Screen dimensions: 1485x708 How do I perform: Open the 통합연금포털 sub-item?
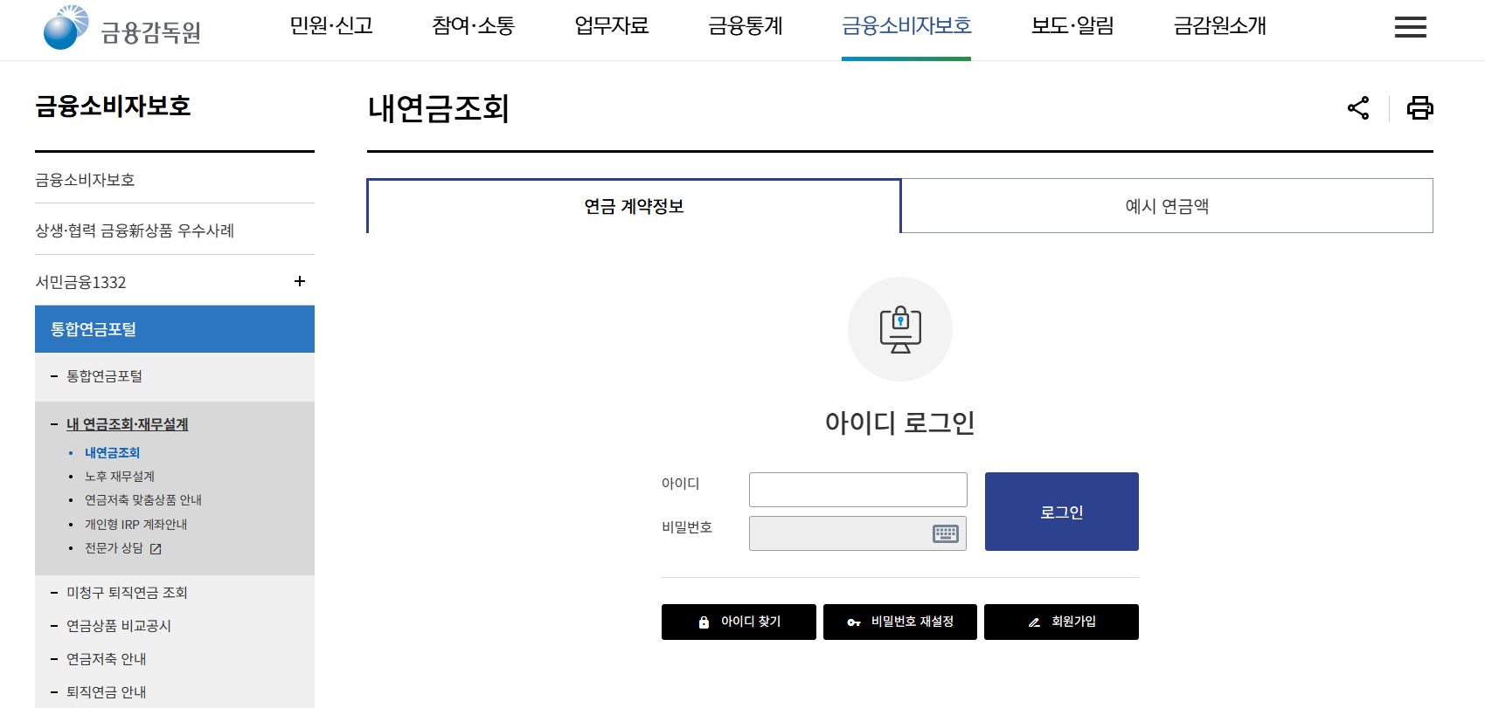pyautogui.click(x=104, y=376)
